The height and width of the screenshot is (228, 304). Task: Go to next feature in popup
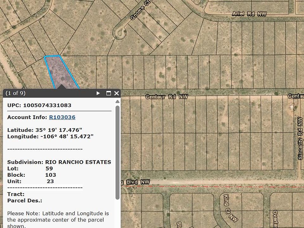coord(98,93)
